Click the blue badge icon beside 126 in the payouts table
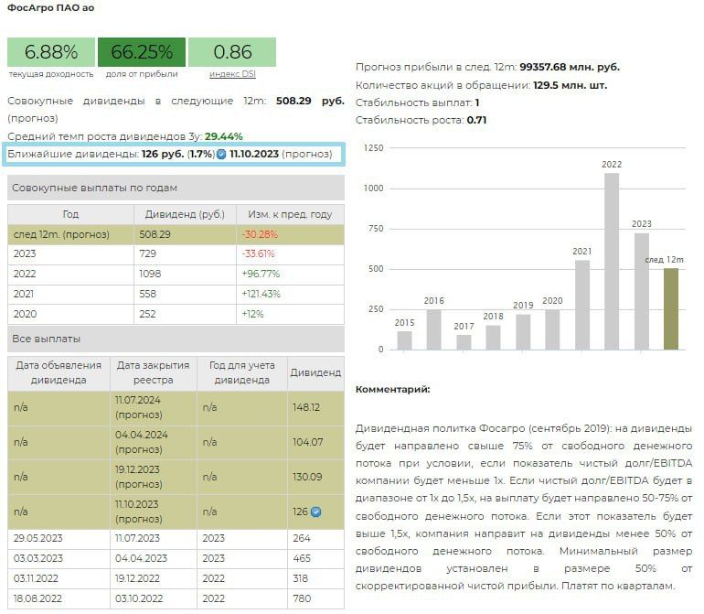The image size is (704, 614). tap(315, 512)
